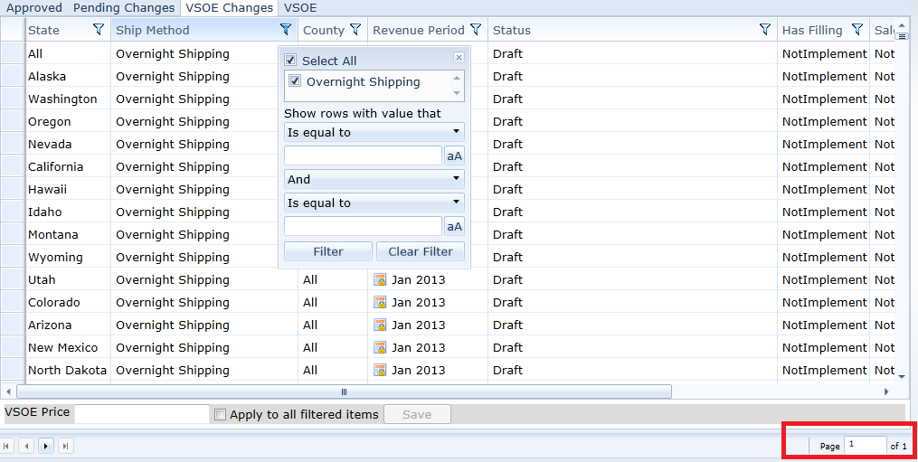Image resolution: width=918 pixels, height=462 pixels.
Task: Open first 'Is equal to' operator dropdown
Action: click(x=374, y=132)
